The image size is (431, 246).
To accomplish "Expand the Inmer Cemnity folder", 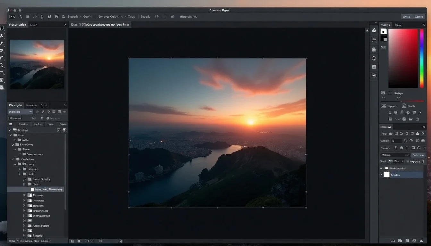I will click(x=24, y=179).
